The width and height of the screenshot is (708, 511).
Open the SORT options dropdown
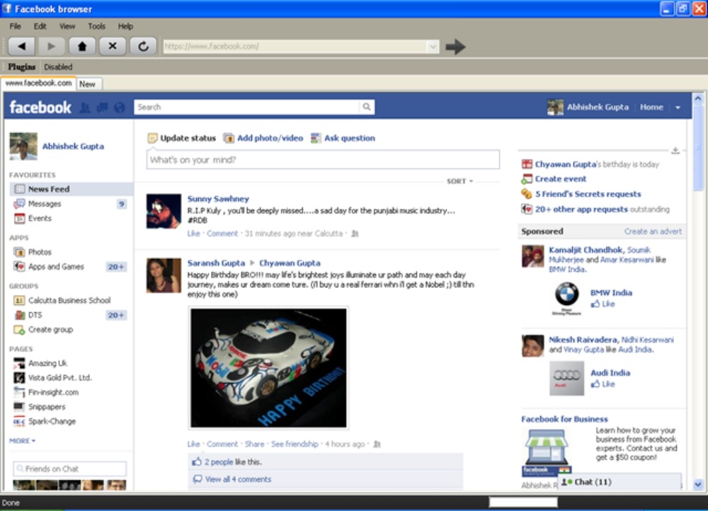click(x=458, y=180)
